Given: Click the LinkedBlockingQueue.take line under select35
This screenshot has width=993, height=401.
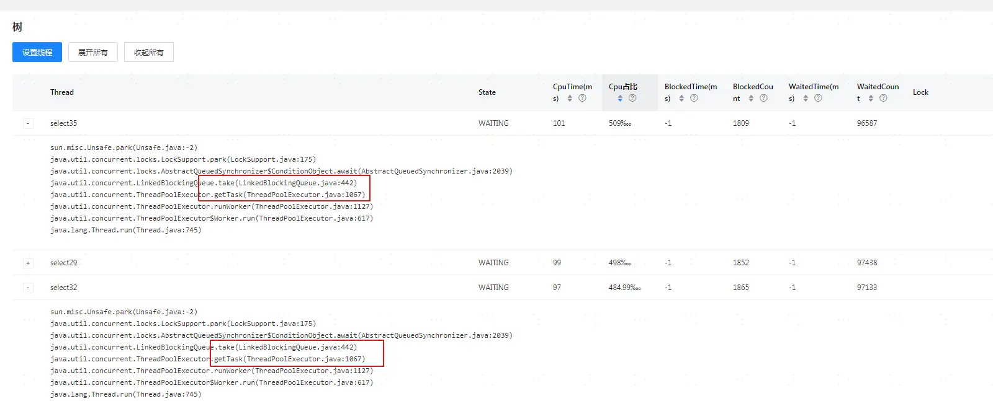Looking at the screenshot, I should click(204, 183).
